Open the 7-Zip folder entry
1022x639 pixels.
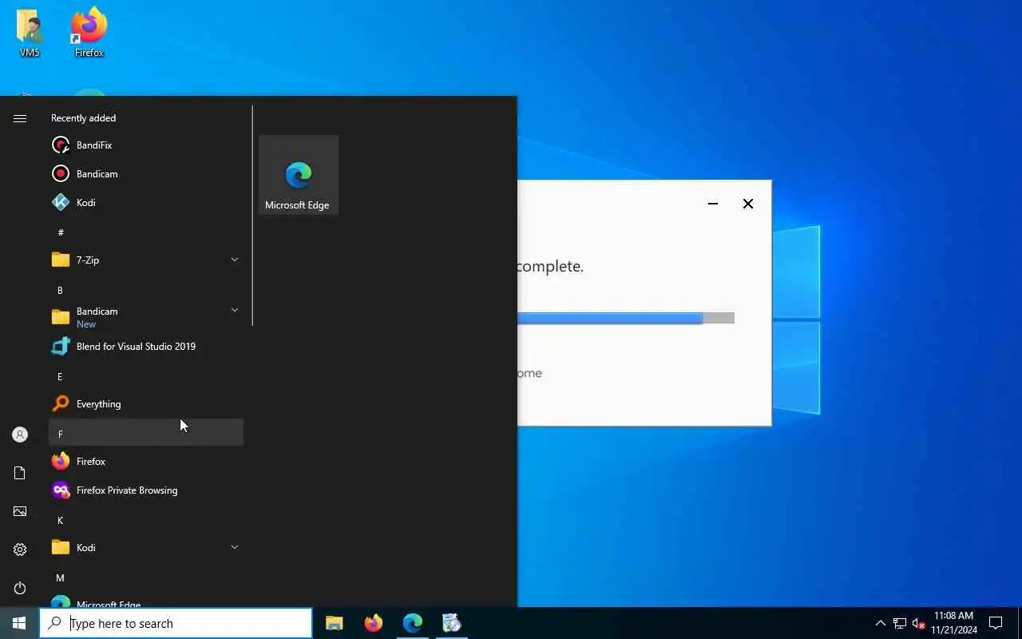pos(146,260)
